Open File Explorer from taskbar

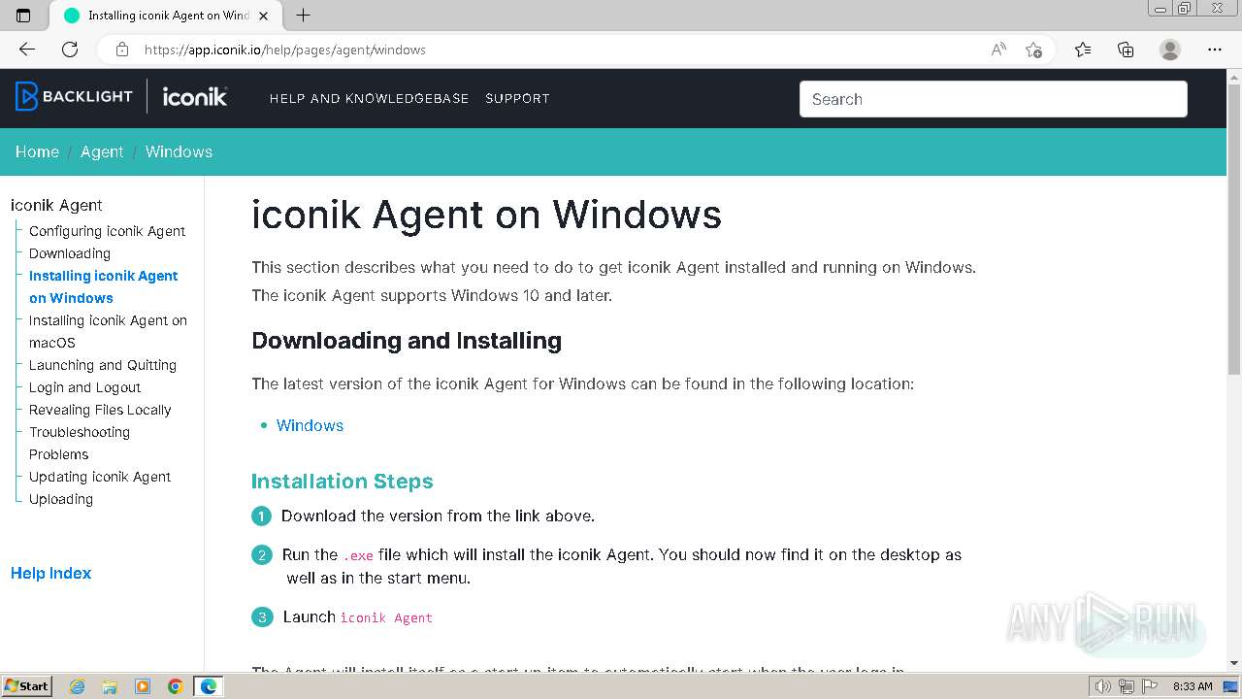click(x=110, y=686)
